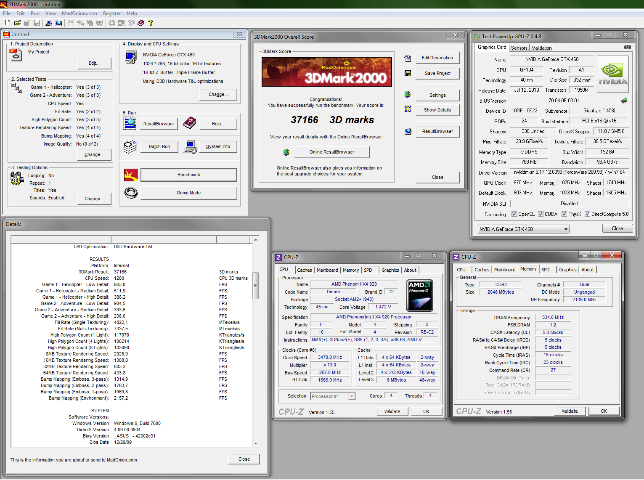Click the AMD Phenom II logo in CPU-Z
The width and height of the screenshot is (644, 480).
pyautogui.click(x=419, y=295)
